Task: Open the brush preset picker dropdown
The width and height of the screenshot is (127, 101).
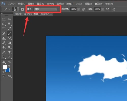Action: (18, 9)
